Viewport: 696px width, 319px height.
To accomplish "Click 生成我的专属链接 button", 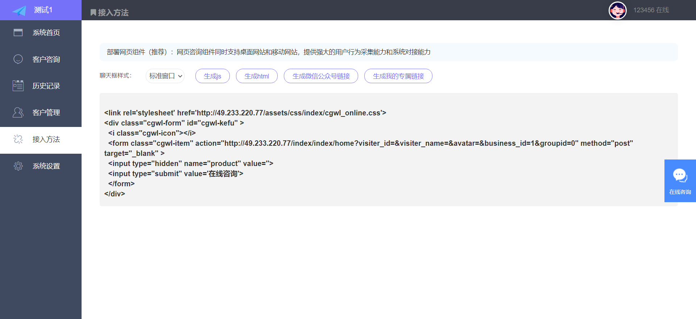I will [398, 76].
